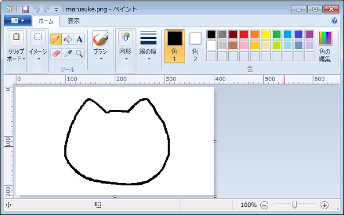Expand the Quick Access Toolbar customize arrow
Screen dimensions: 344x215
point(56,10)
